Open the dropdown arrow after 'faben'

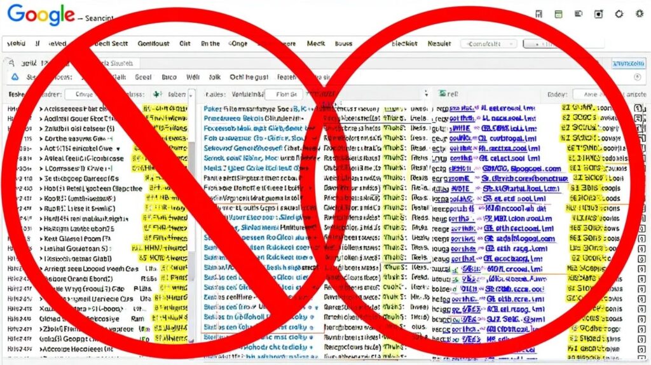click(191, 95)
